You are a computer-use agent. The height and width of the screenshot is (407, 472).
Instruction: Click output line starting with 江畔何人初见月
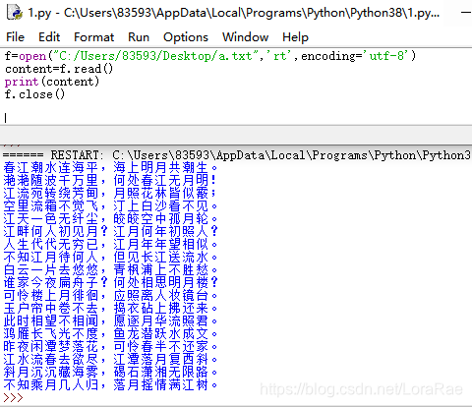pos(110,231)
